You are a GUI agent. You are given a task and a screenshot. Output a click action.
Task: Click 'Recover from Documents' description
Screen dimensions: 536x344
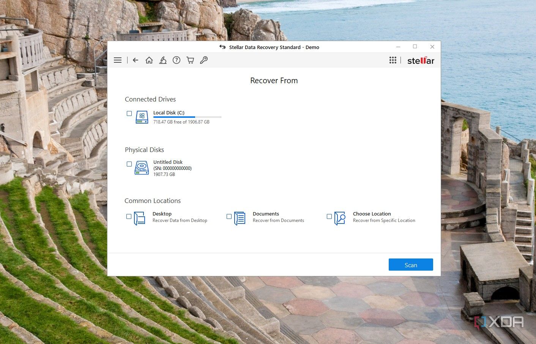click(x=278, y=220)
